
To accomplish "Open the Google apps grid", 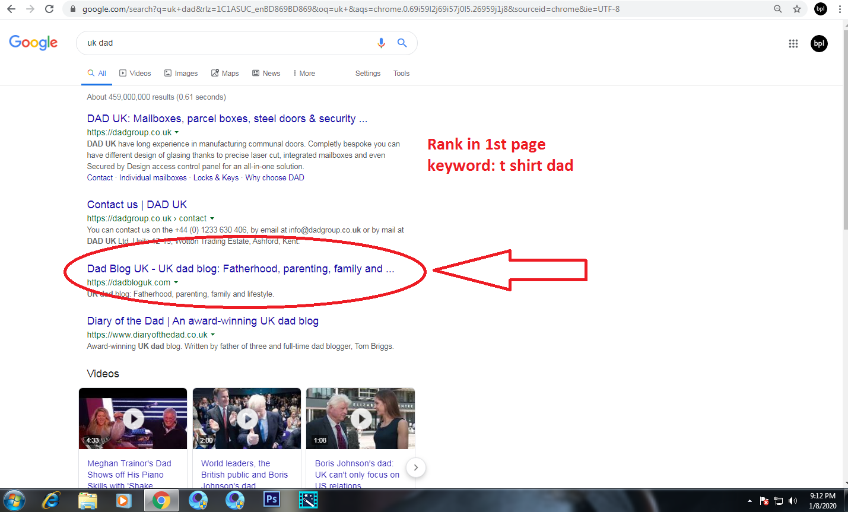I will (x=793, y=43).
